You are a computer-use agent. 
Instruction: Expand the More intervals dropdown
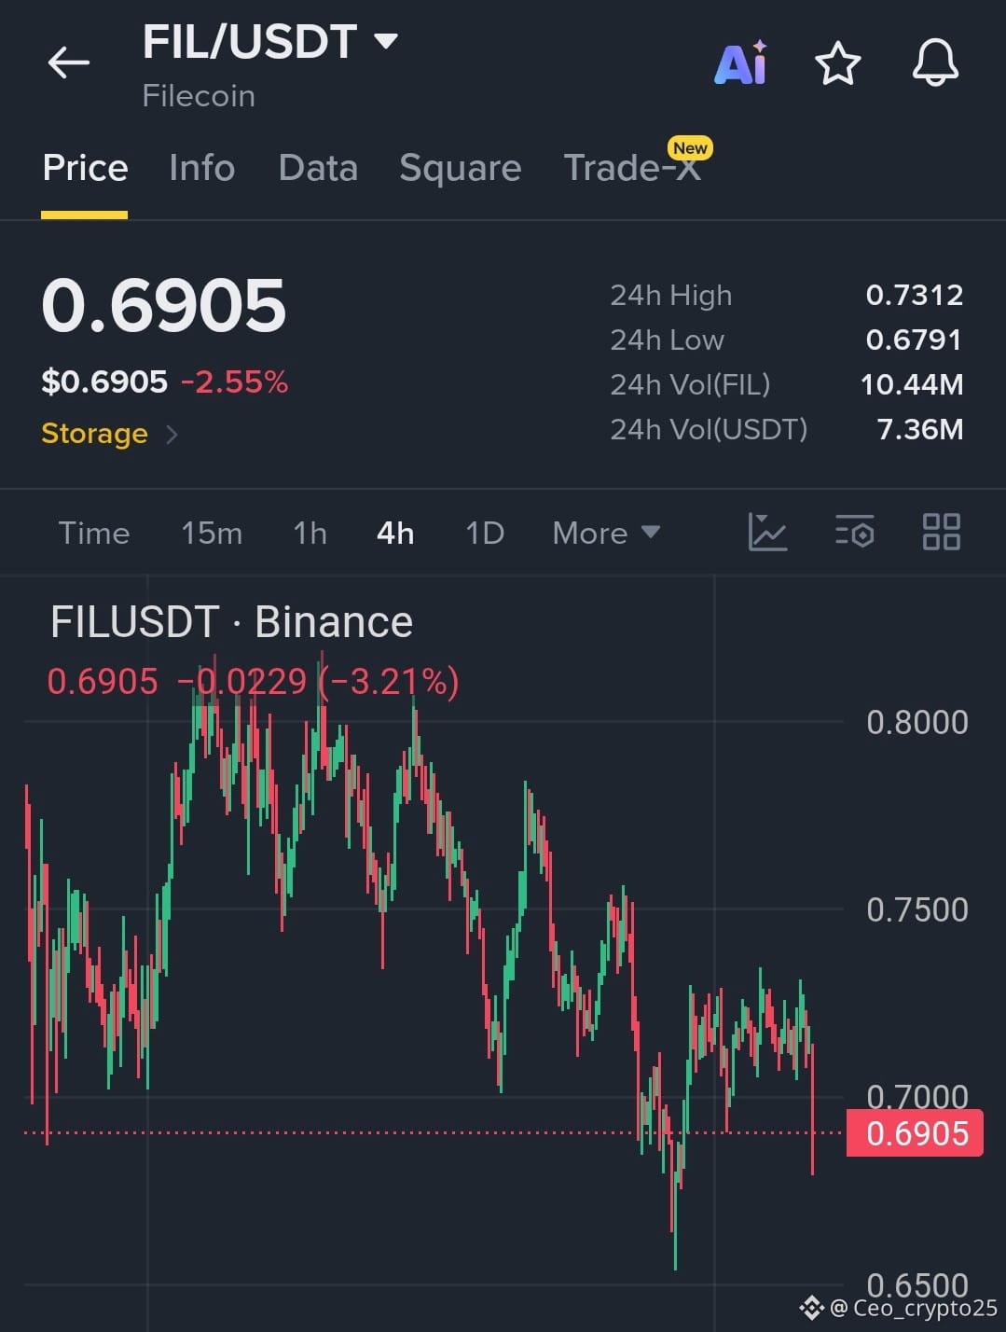[x=606, y=534]
